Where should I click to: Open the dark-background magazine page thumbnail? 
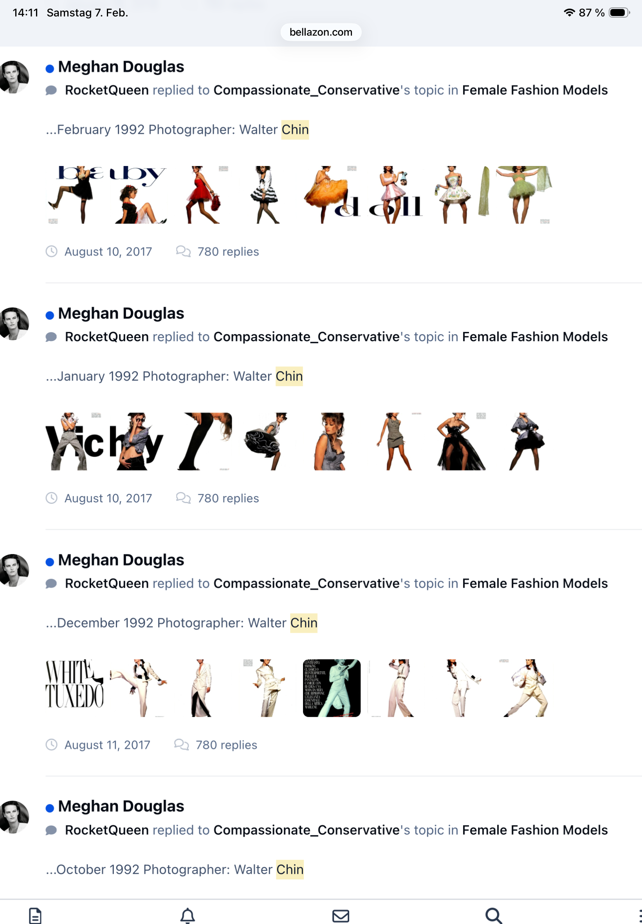point(332,688)
